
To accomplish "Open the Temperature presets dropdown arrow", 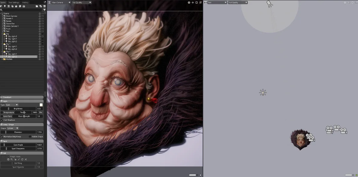I will coord(41,112).
